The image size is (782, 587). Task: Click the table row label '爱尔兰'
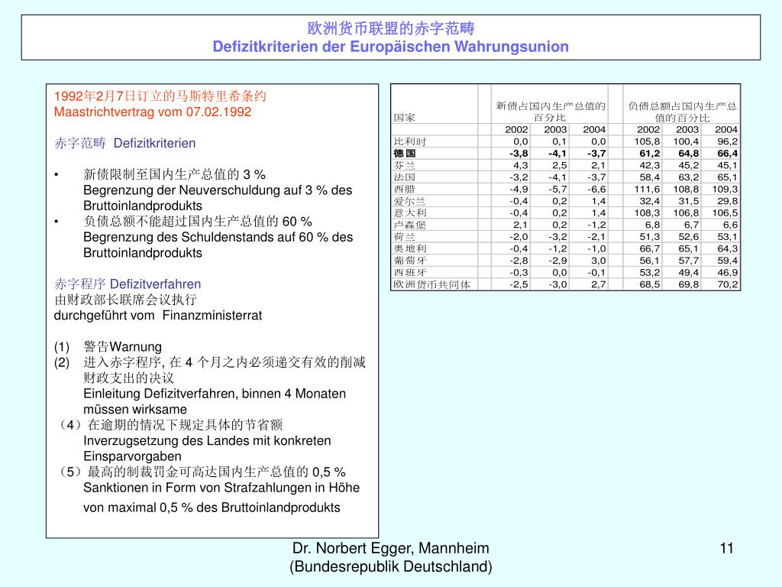click(409, 201)
